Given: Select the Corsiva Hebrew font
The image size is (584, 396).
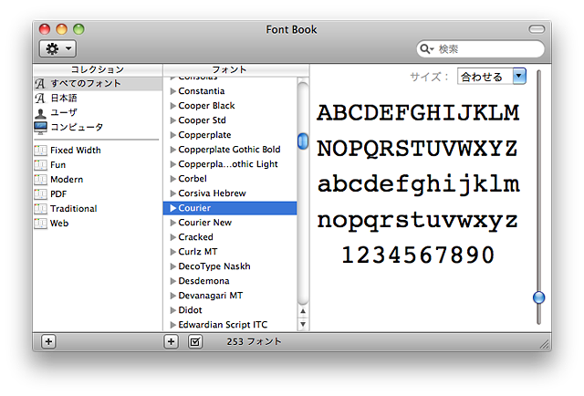Looking at the screenshot, I should (x=230, y=193).
